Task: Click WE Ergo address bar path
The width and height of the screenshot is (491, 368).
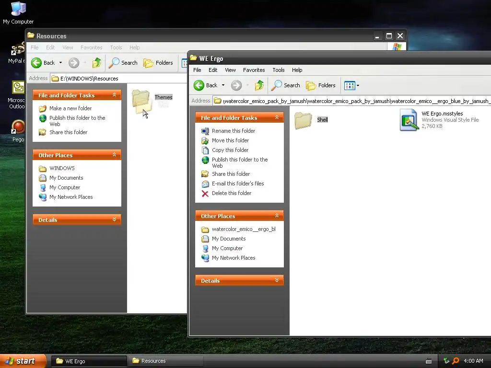Action: click(351, 101)
